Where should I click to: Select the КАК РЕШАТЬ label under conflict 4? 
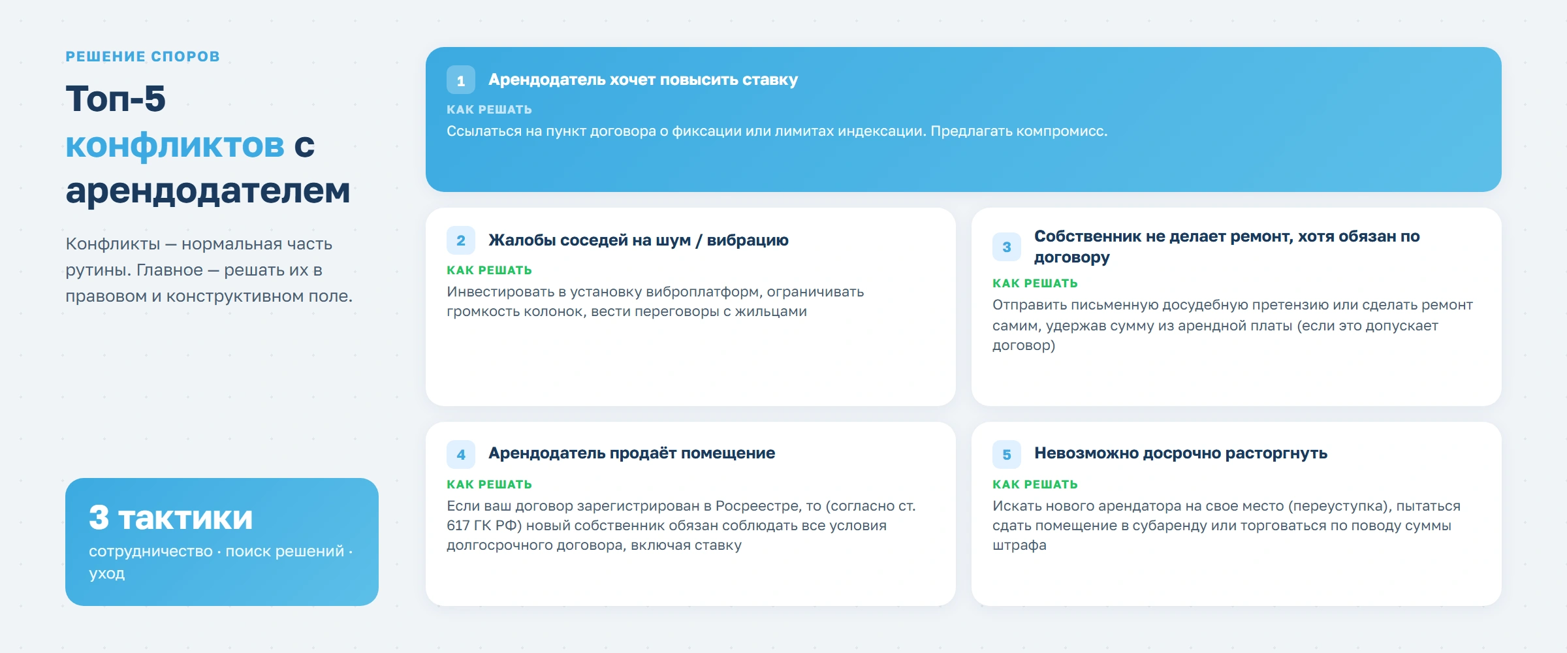489,484
